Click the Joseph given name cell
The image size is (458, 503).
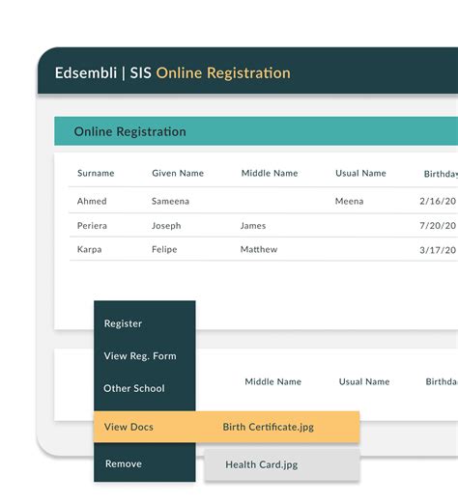166,226
